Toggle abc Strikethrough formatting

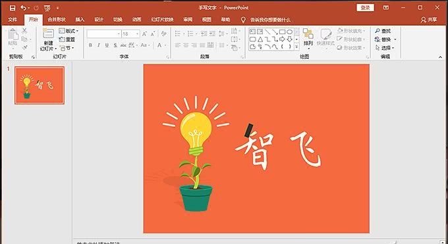pos(123,45)
